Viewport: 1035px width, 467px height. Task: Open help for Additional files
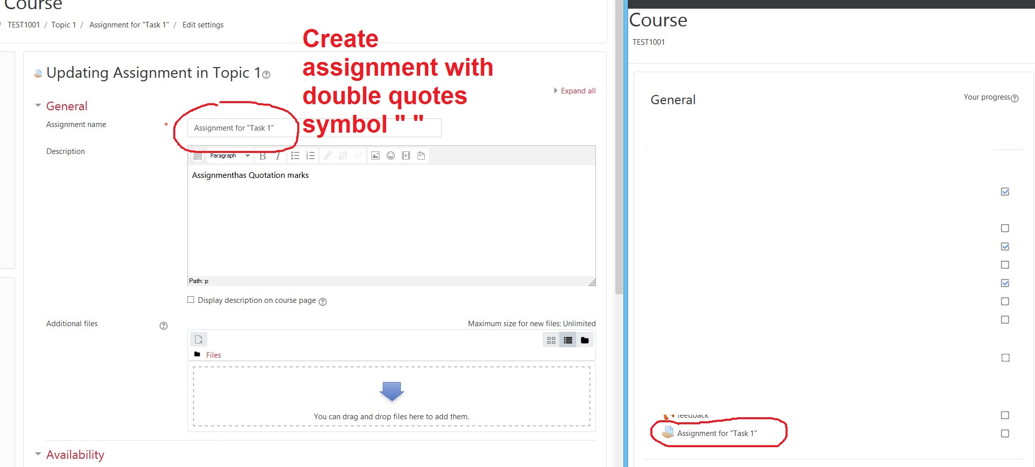point(164,326)
